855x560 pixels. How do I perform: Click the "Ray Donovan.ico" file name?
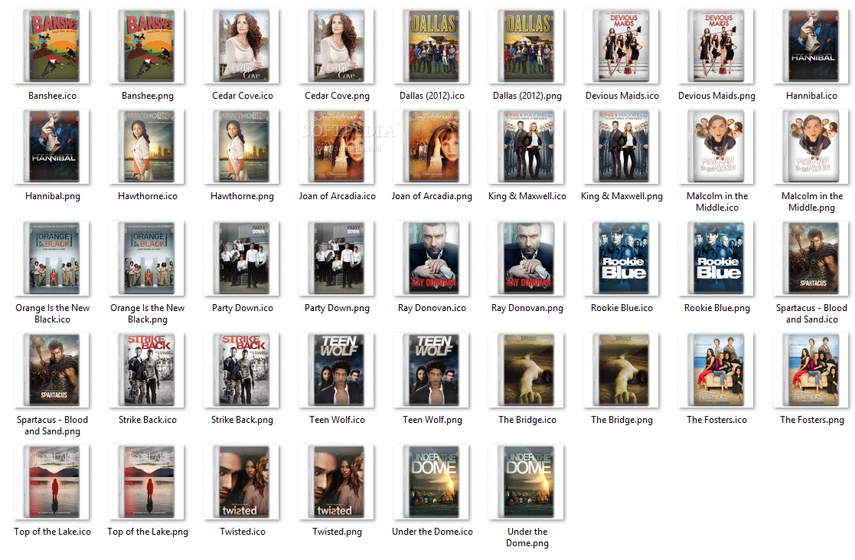point(432,308)
